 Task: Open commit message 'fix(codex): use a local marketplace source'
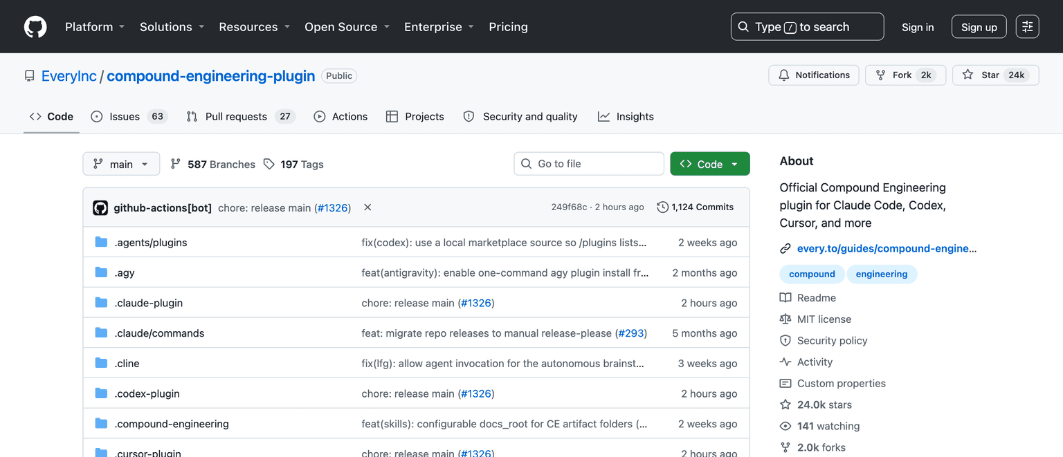pos(505,243)
